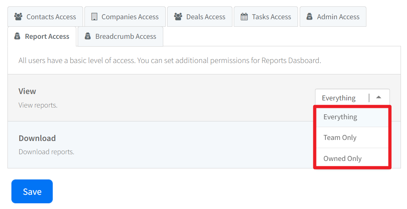Click the Companies Access building icon
Image resolution: width=407 pixels, height=209 pixels.
[x=94, y=16]
